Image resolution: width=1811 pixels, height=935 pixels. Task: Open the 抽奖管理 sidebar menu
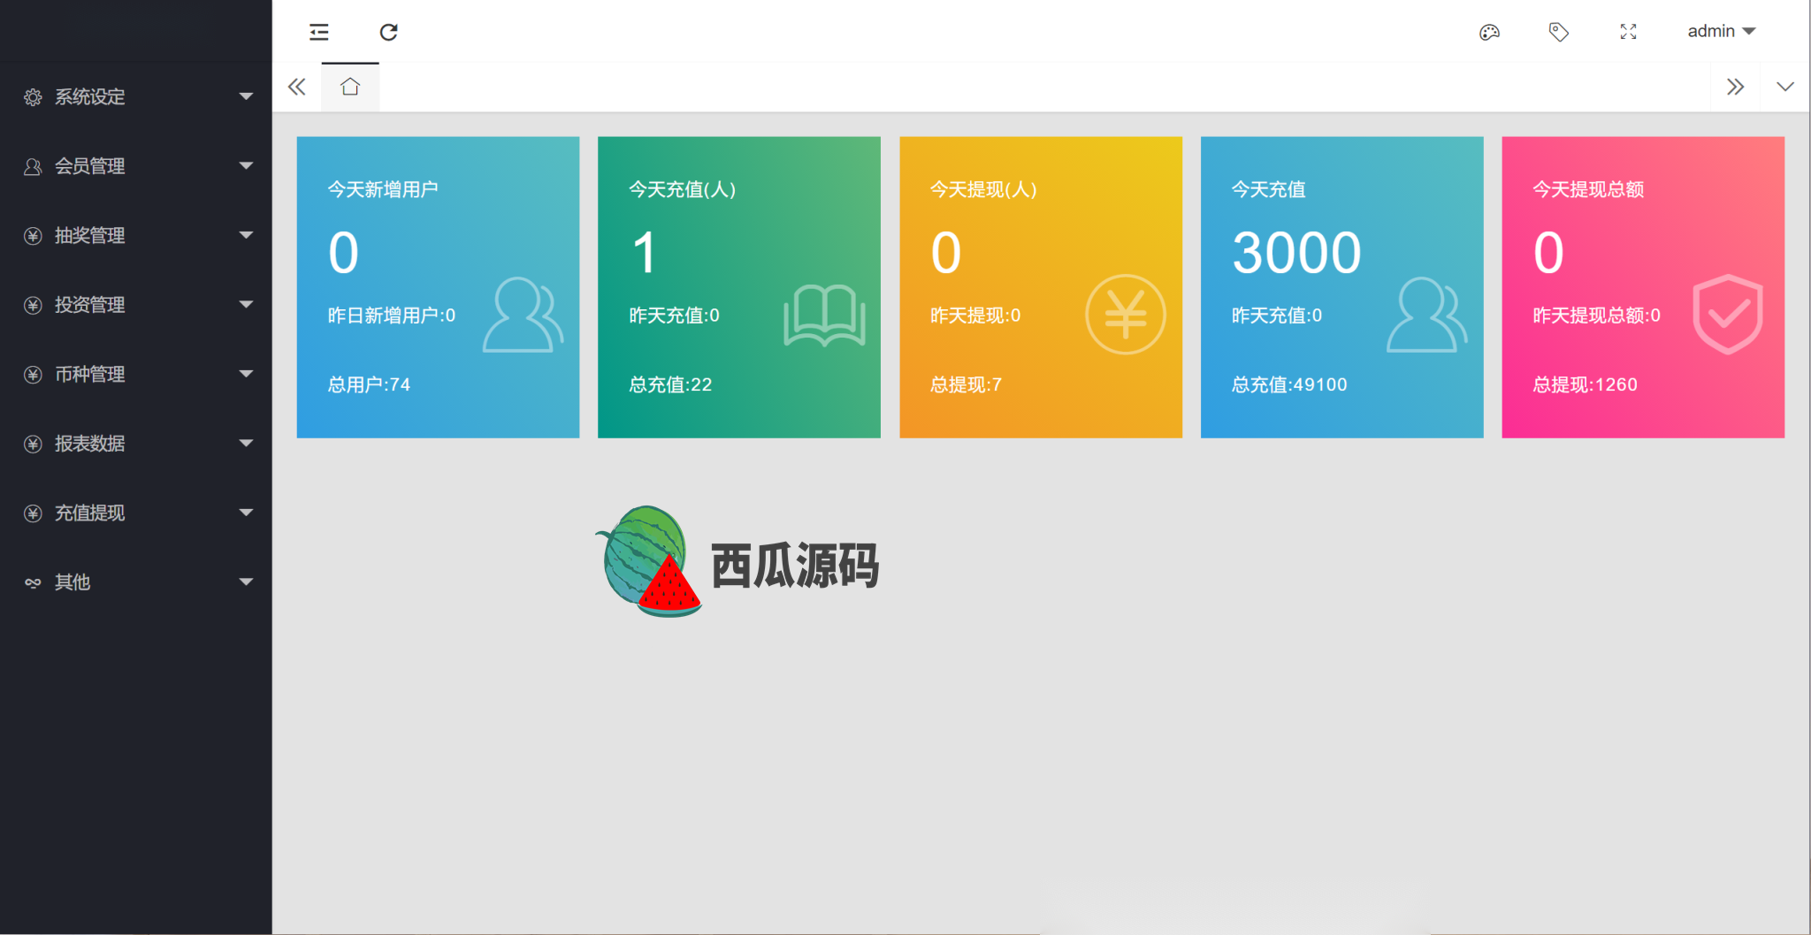(x=136, y=236)
